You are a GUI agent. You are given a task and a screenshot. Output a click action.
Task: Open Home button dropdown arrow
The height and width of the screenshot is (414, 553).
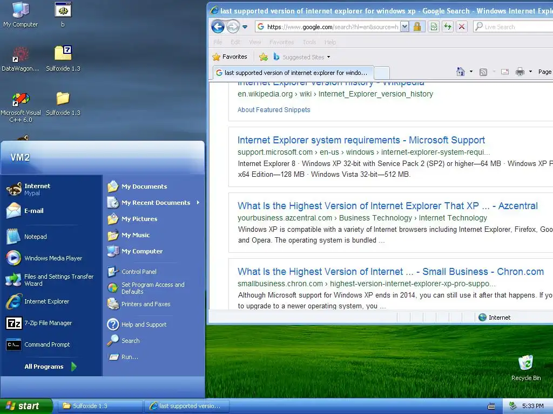(471, 72)
